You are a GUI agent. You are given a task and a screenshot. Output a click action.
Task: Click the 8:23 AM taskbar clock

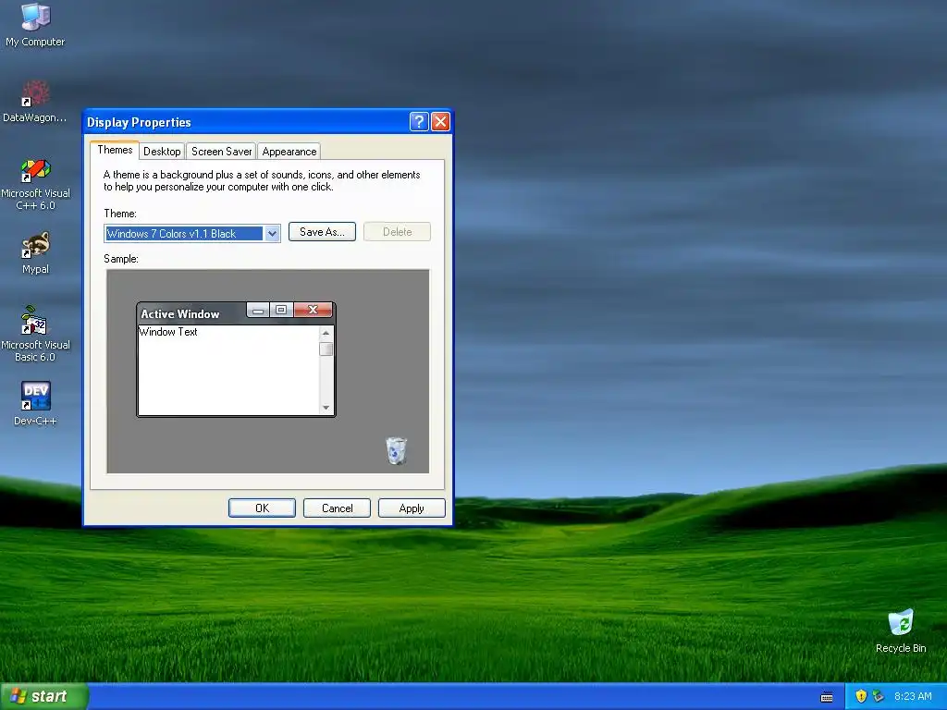click(913, 696)
